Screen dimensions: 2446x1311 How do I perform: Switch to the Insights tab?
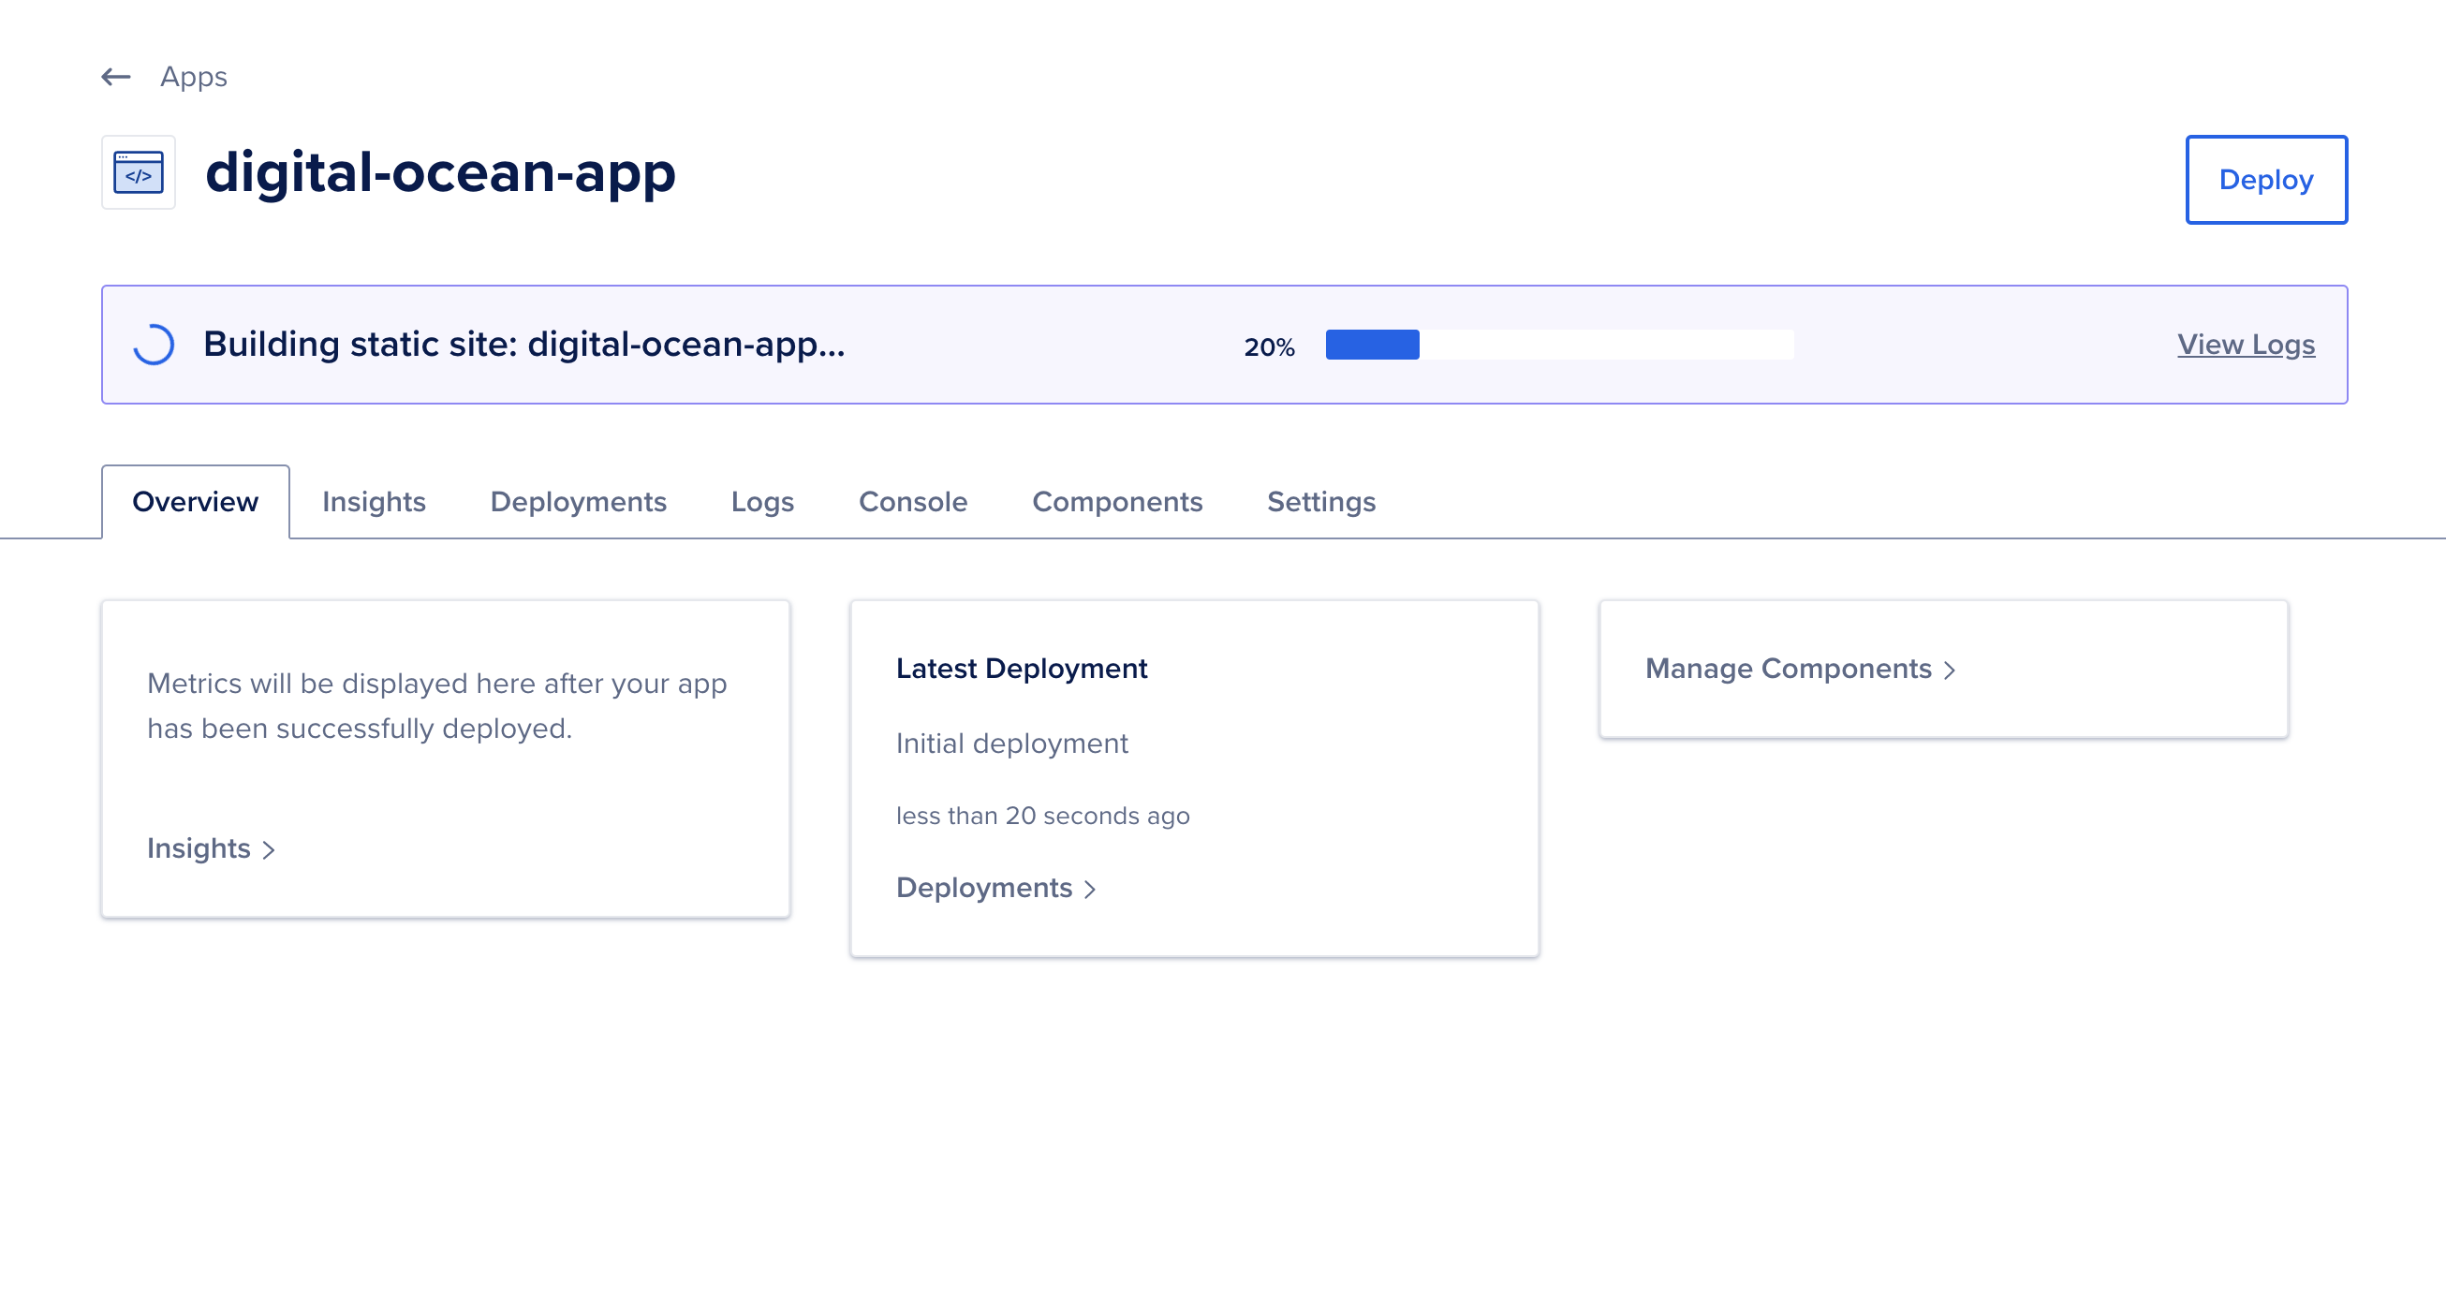click(x=375, y=501)
